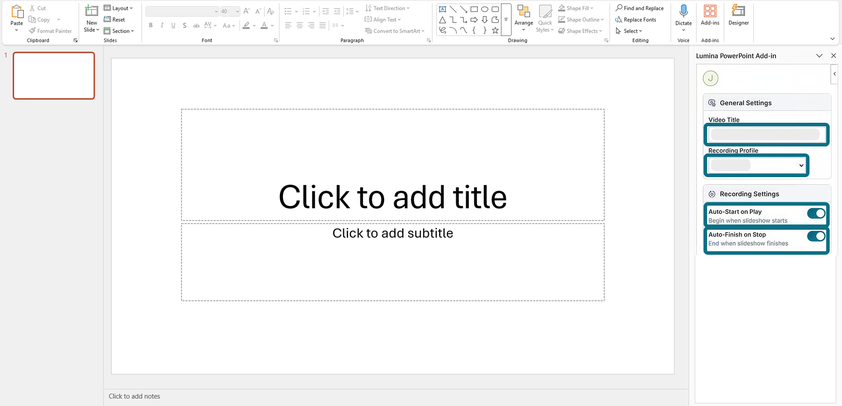Toggle Auto-Finish on Stop switch
Image resolution: width=842 pixels, height=406 pixels.
(x=816, y=236)
